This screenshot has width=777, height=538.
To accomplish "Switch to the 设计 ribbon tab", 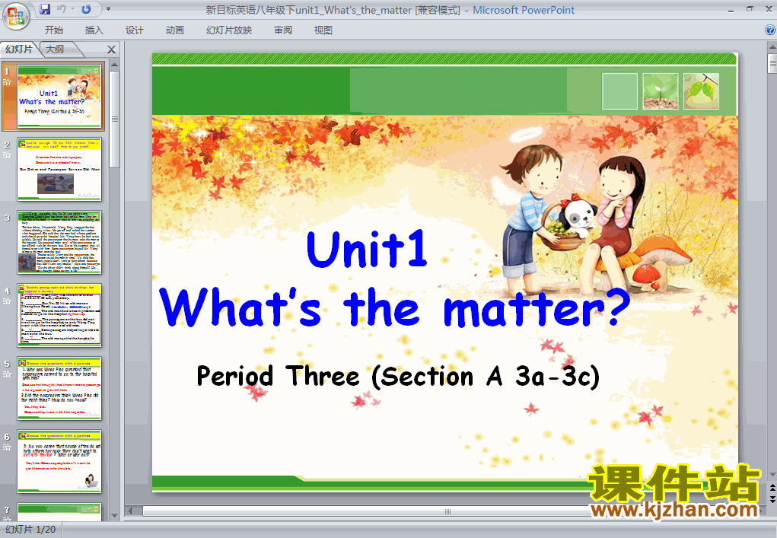I will [134, 30].
